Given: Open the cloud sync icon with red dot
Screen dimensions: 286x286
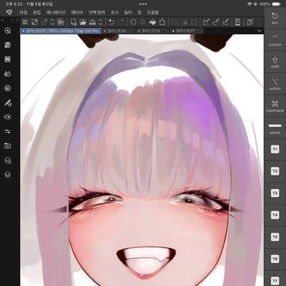Looking at the screenshot, I should (x=61, y=21).
